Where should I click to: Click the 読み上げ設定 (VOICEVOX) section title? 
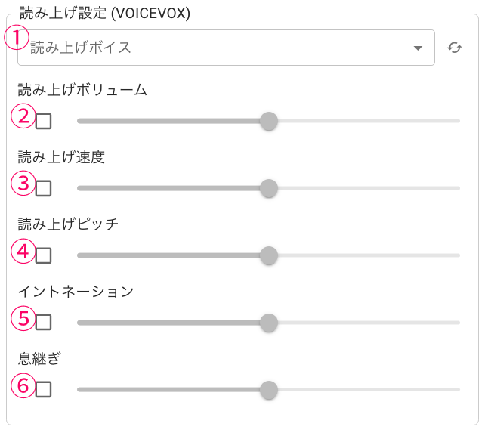[x=104, y=13]
